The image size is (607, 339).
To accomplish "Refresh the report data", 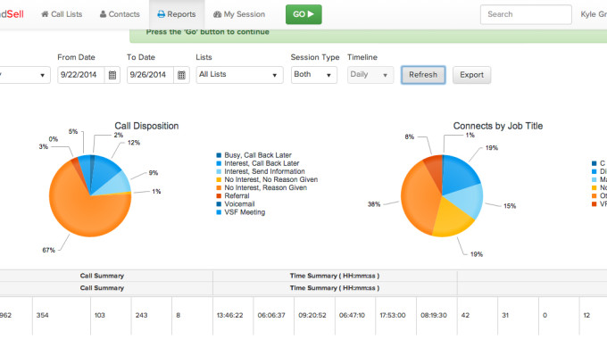I will tap(423, 75).
